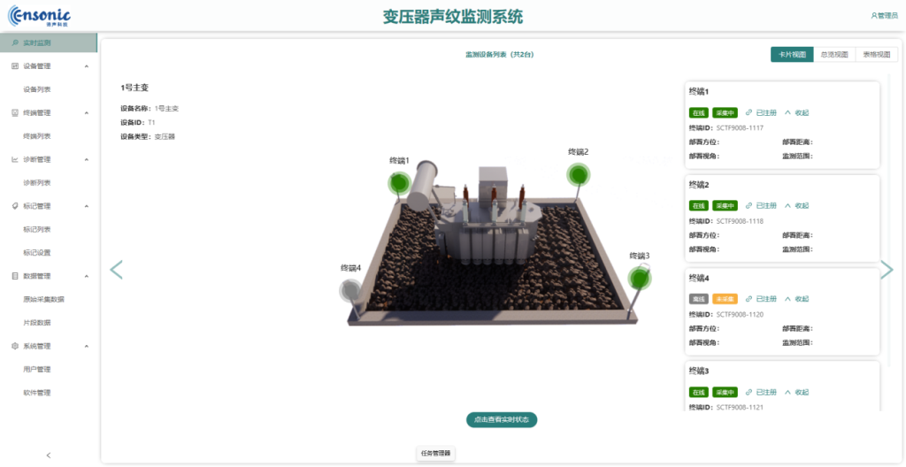Viewport: 906px width, 467px height.
Task: Click the 设备管理 grid icon
Action: pyautogui.click(x=15, y=66)
